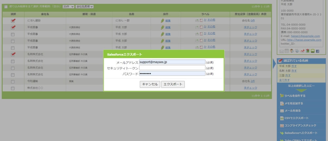The width and height of the screenshot is (328, 141).
Task: Tick the select-all filtered results checkbox
Action: [x=6, y=7]
